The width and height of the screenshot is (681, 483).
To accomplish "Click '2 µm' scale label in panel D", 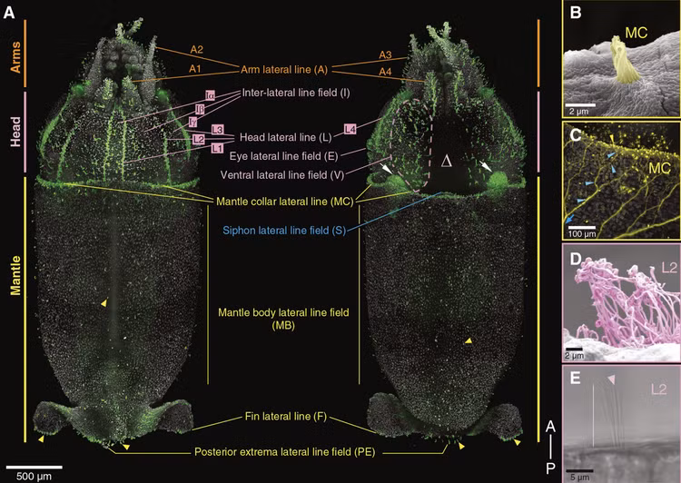I will tap(575, 356).
